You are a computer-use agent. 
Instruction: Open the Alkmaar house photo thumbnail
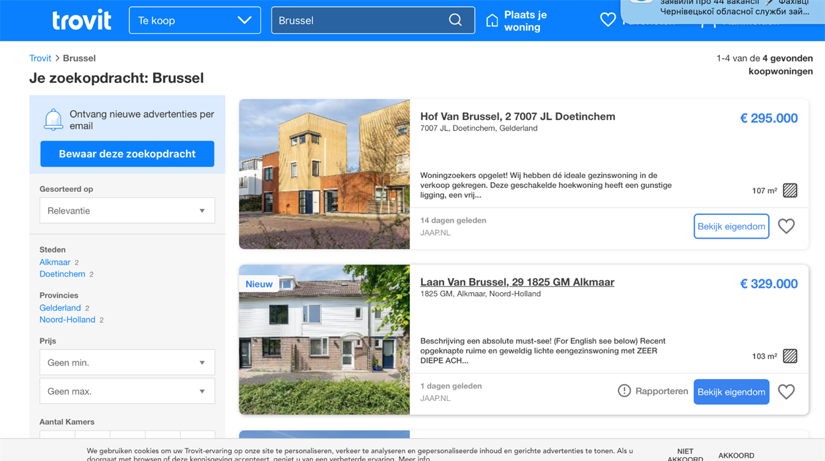click(324, 340)
